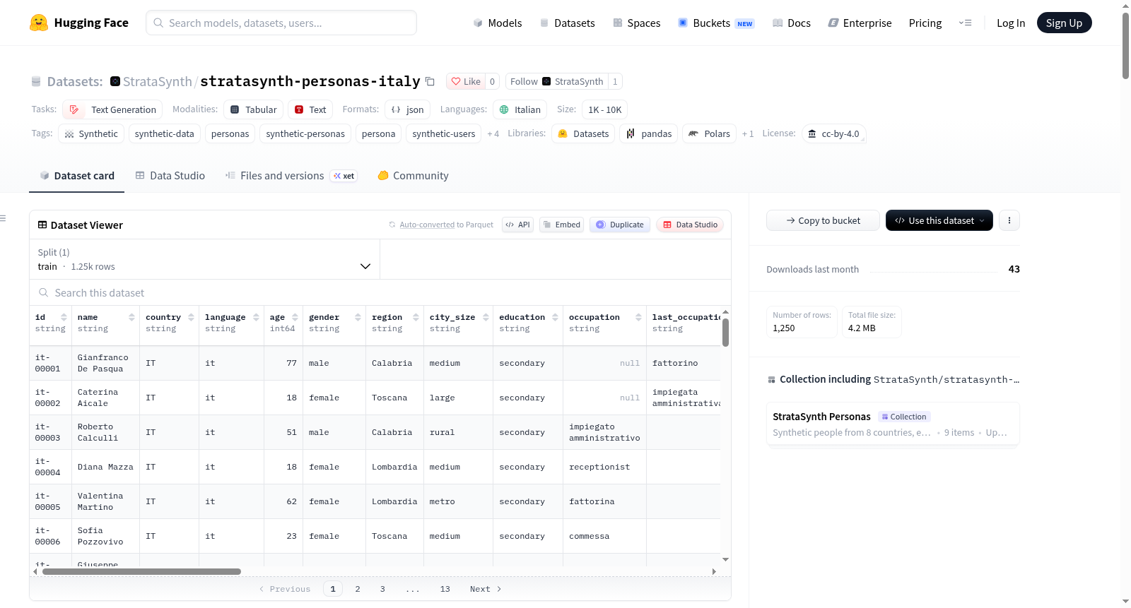1131x608 pixels.
Task: Go to page 2 of the viewer
Action: (x=358, y=589)
